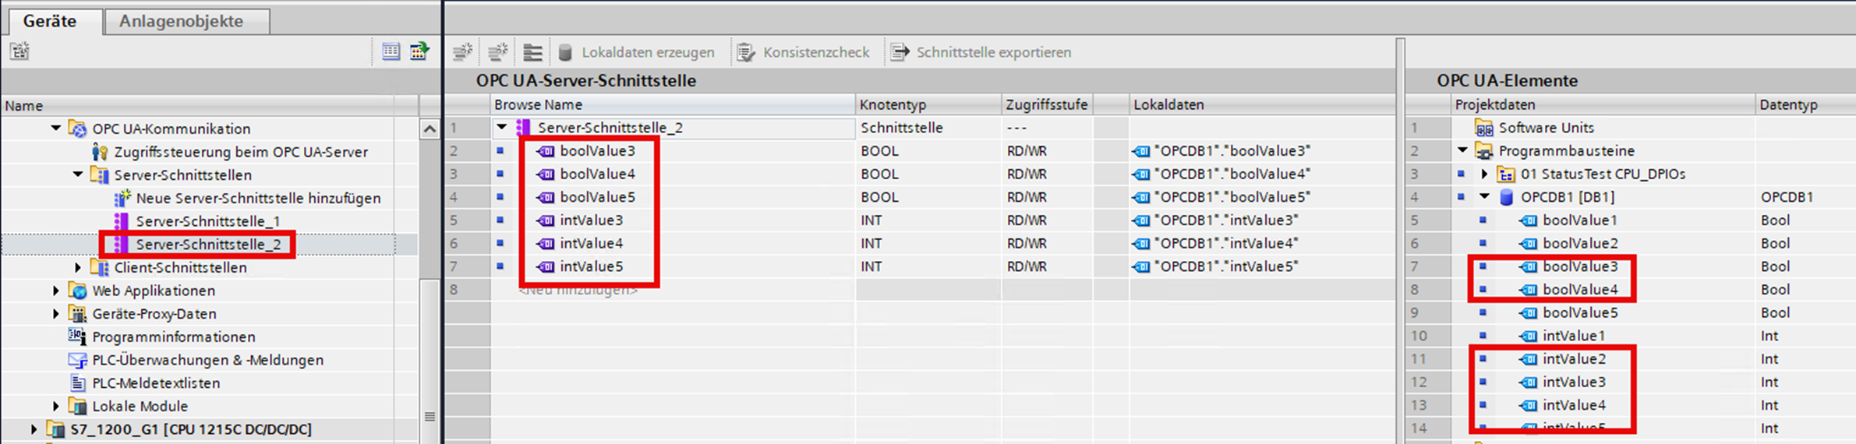Screen dimensions: 1856x444
Task: Expand the Web Applikationen node
Action: tap(56, 291)
